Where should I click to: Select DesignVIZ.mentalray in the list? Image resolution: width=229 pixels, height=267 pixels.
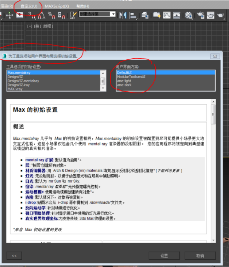pyautogui.click(x=54, y=81)
